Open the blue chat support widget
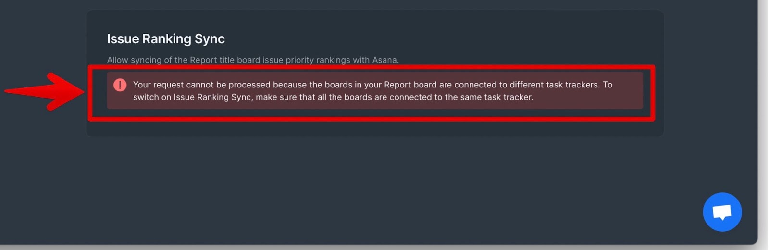 click(722, 212)
